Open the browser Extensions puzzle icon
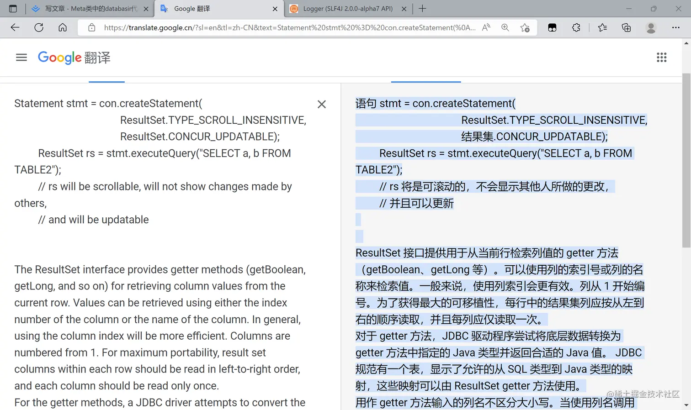 coord(576,27)
